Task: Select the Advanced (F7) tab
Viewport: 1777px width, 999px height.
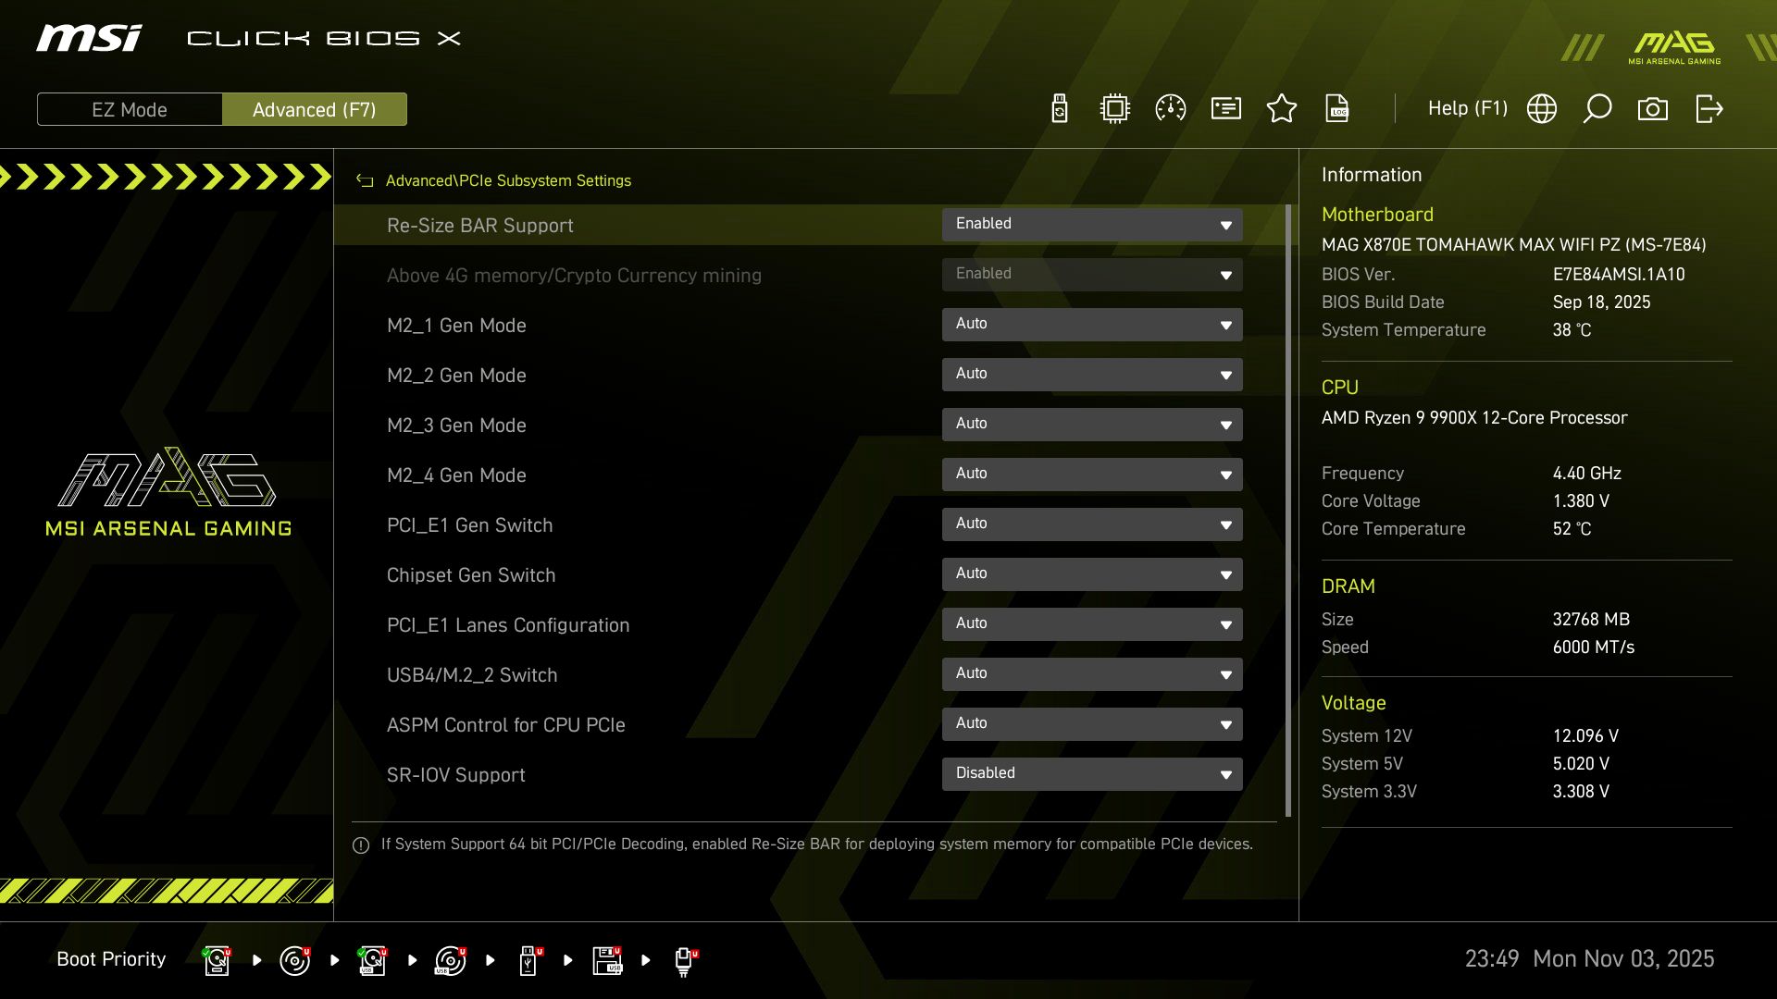Action: tap(315, 109)
